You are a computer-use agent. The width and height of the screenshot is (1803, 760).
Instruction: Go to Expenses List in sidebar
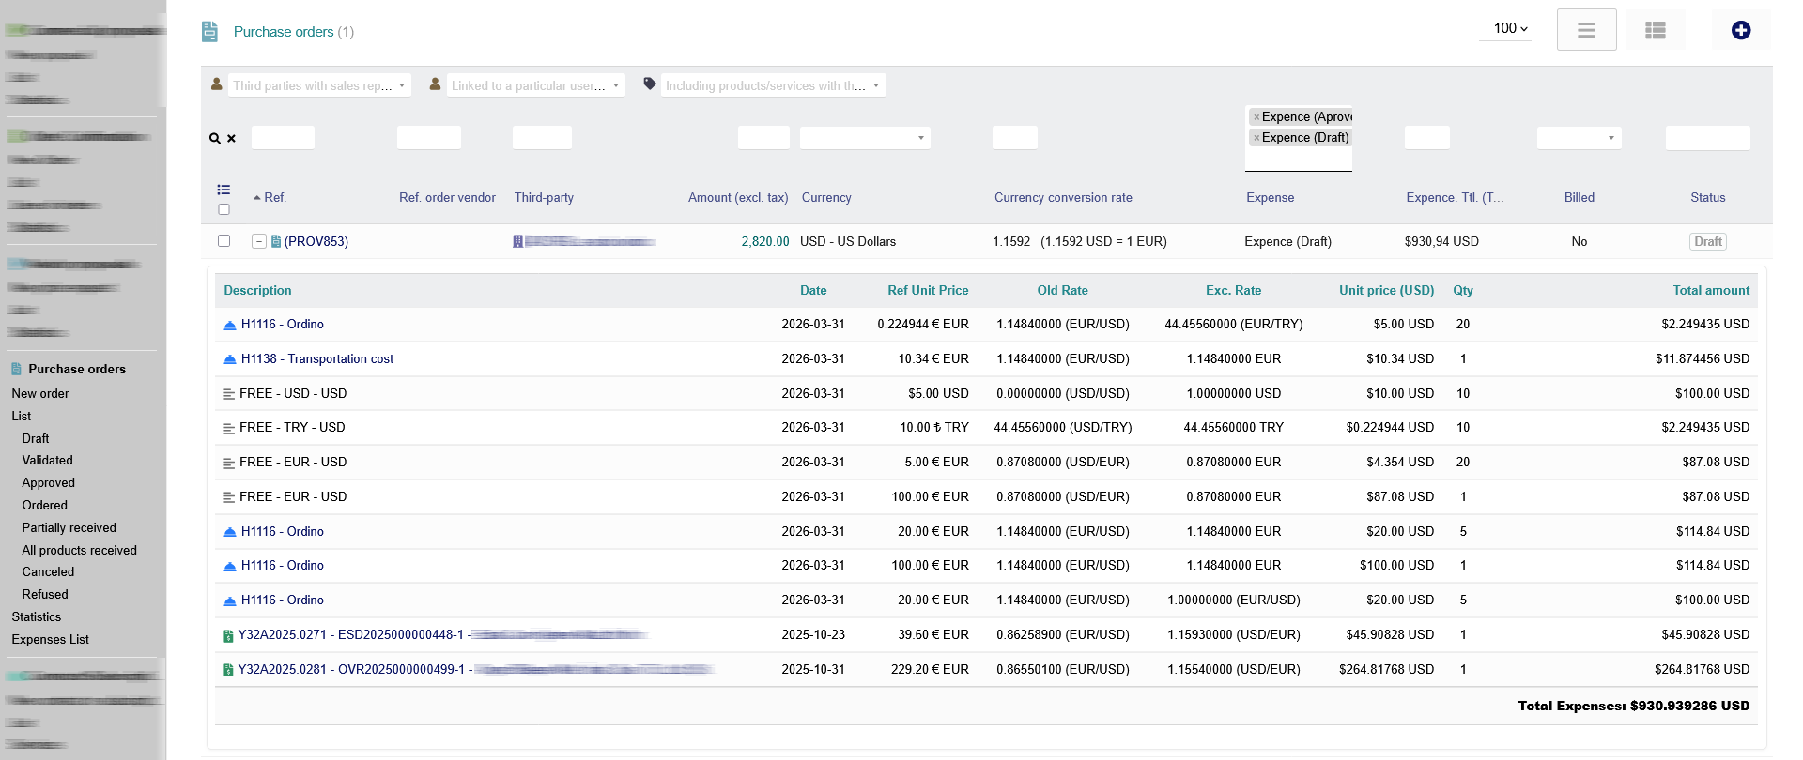(51, 640)
